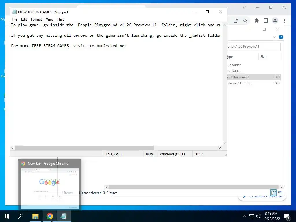Open the Notepad Format menu

[36, 19]
